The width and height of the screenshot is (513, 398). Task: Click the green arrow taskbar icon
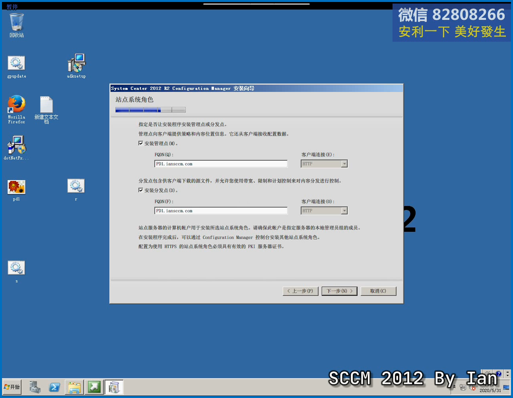pyautogui.click(x=94, y=387)
